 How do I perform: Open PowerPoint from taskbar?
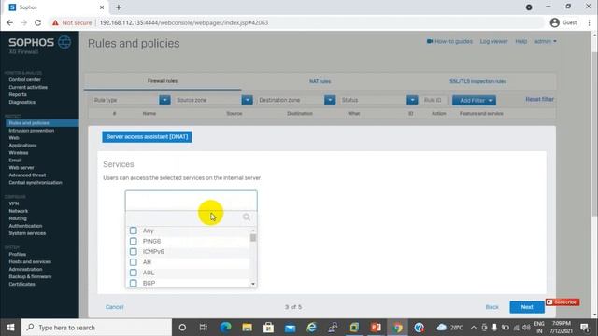pyautogui.click(x=376, y=328)
